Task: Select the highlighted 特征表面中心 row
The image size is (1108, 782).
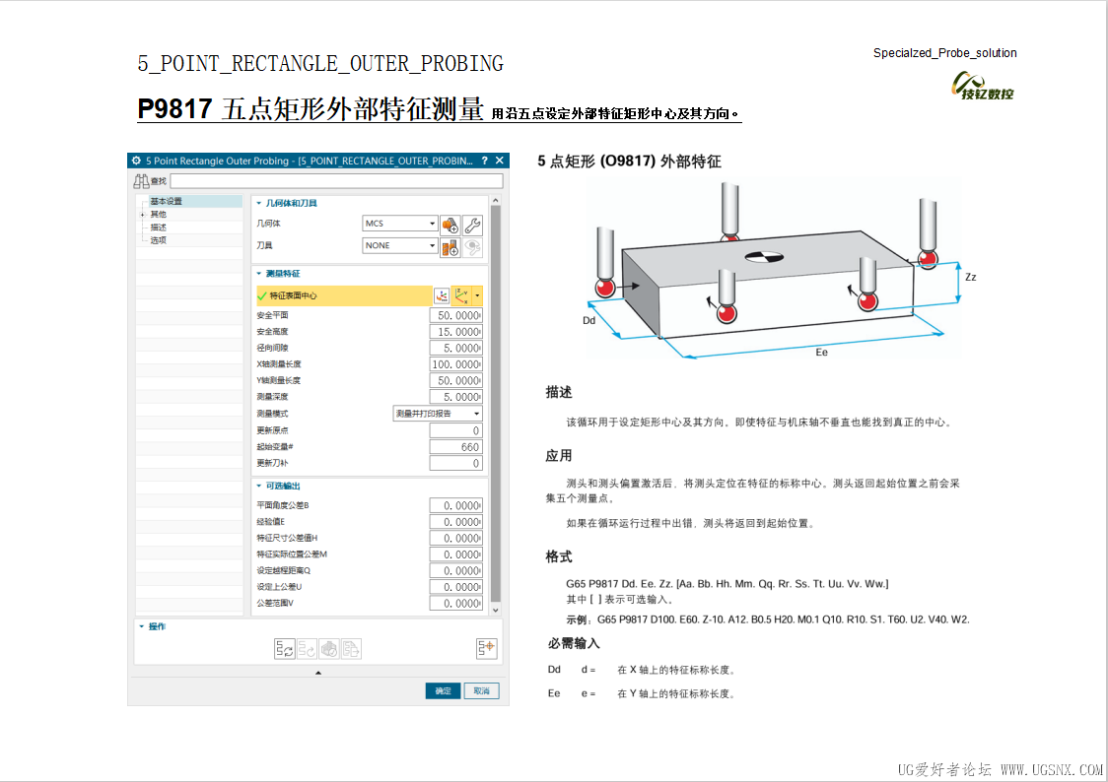Action: pyautogui.click(x=344, y=295)
